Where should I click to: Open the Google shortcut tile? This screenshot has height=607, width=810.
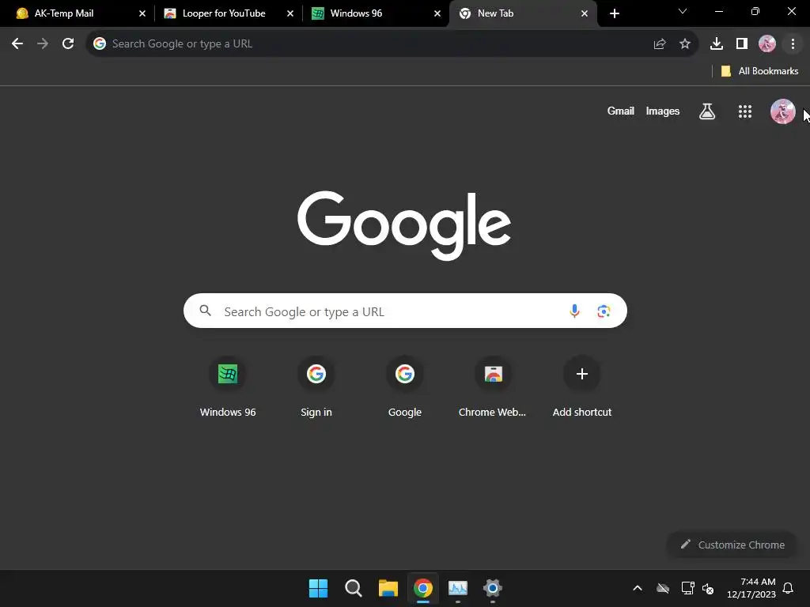405,387
